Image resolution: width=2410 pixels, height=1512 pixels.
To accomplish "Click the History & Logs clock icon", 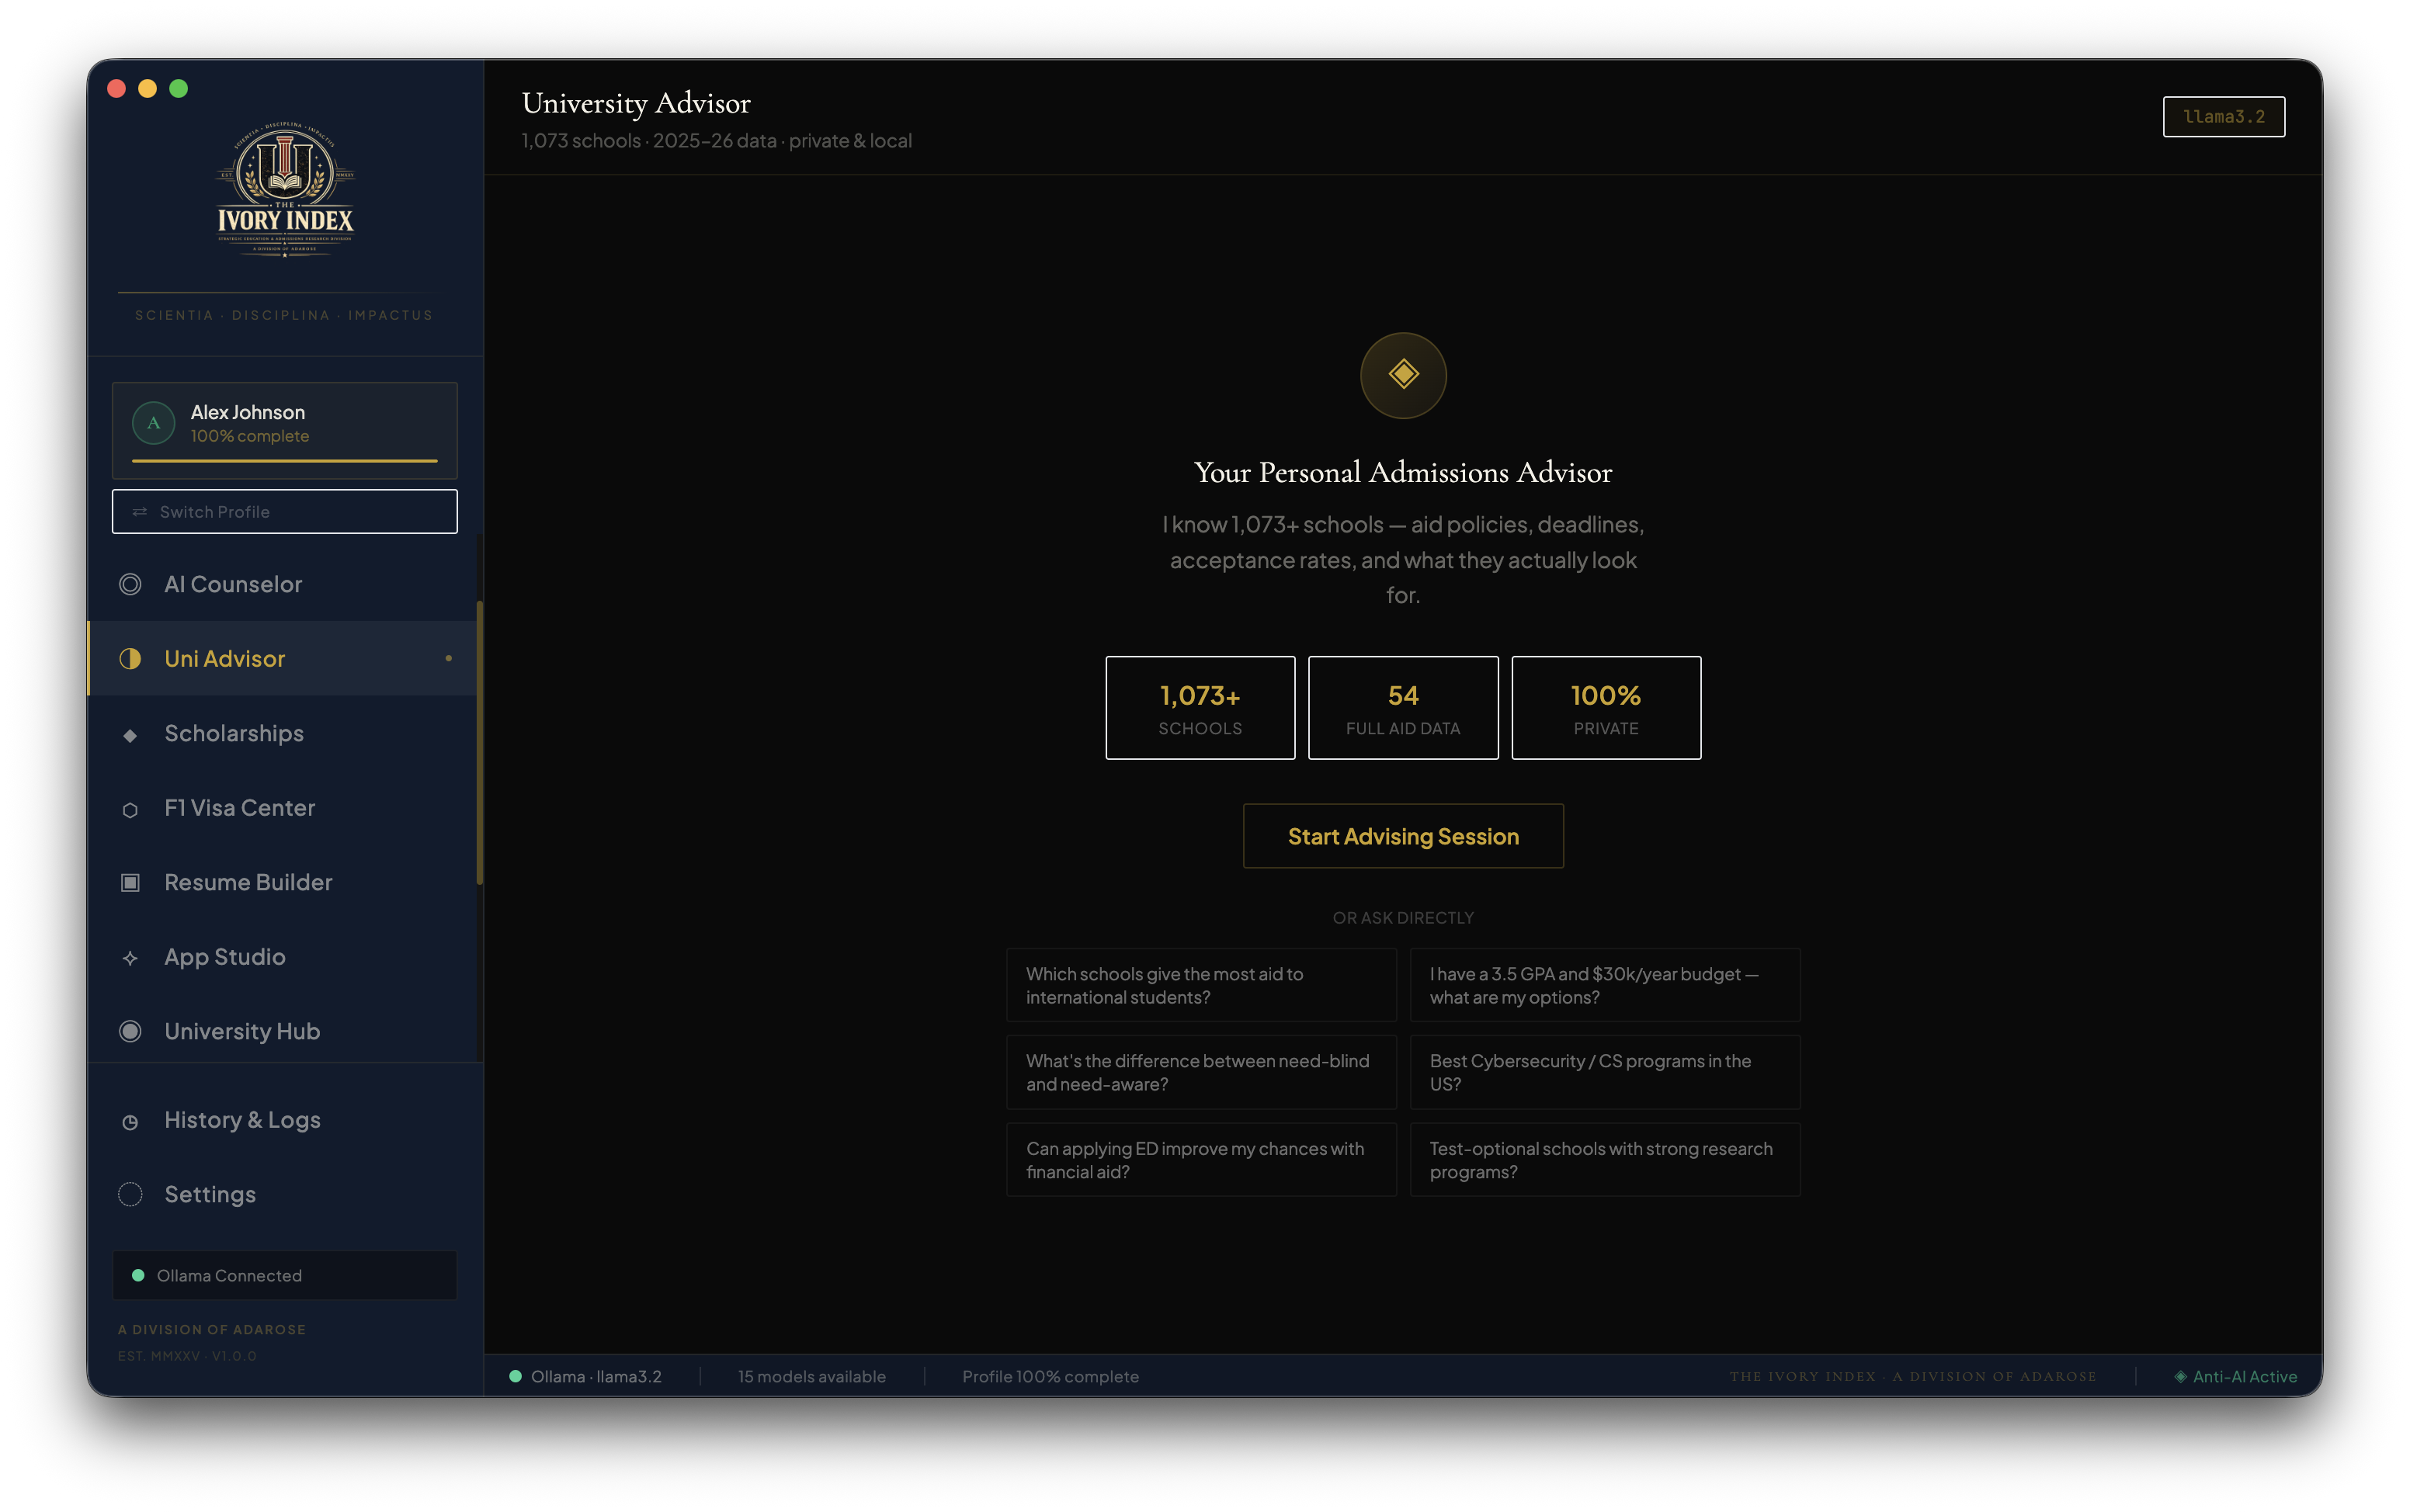I will [x=130, y=1122].
